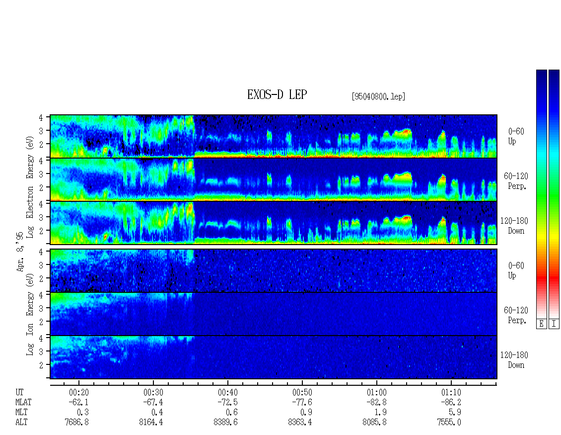Select the electron '120-180 Down' pitch angle label

tap(514, 226)
